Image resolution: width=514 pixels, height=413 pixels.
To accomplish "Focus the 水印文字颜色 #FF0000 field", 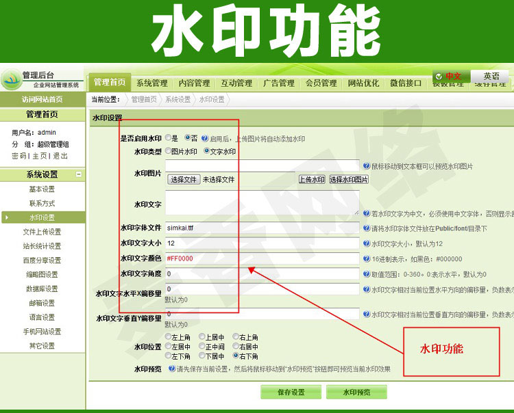I will [262, 258].
